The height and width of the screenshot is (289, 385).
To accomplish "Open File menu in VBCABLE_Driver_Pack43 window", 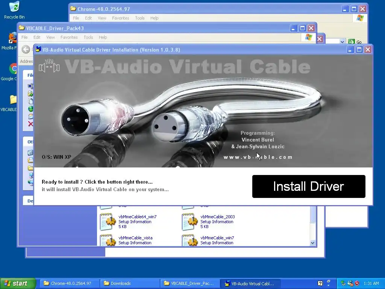I will pyautogui.click(x=24, y=37).
